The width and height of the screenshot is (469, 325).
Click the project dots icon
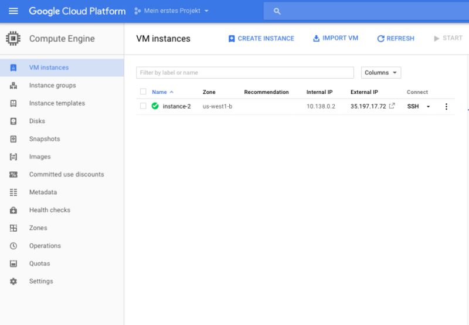click(137, 11)
